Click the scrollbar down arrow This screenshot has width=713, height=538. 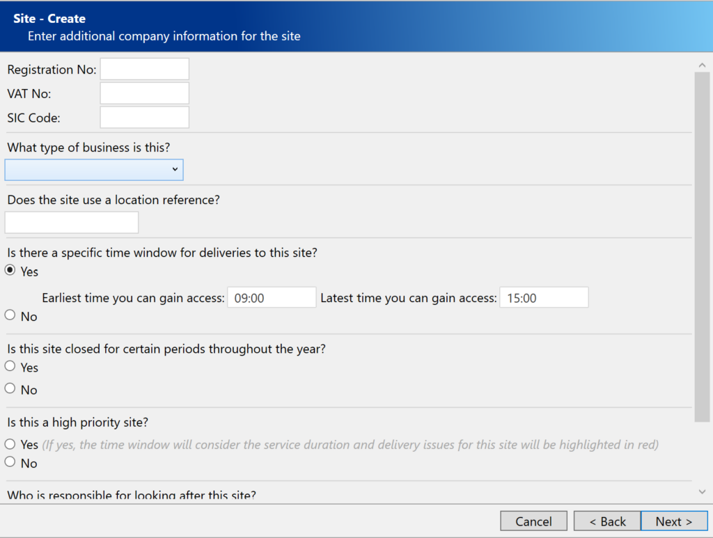point(702,492)
